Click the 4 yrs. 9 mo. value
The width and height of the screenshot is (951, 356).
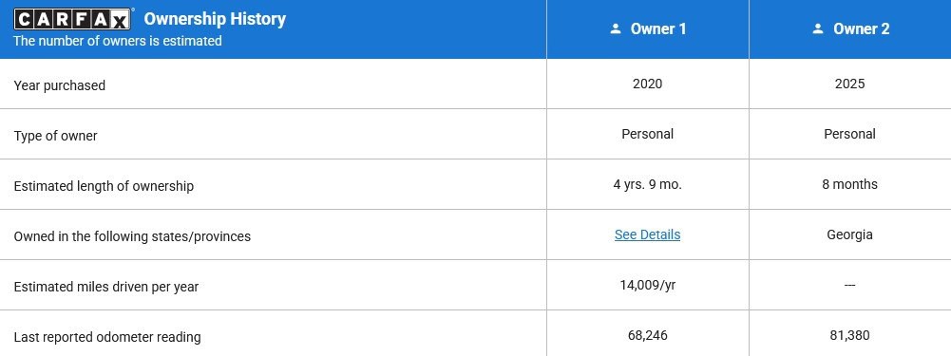[x=647, y=184]
